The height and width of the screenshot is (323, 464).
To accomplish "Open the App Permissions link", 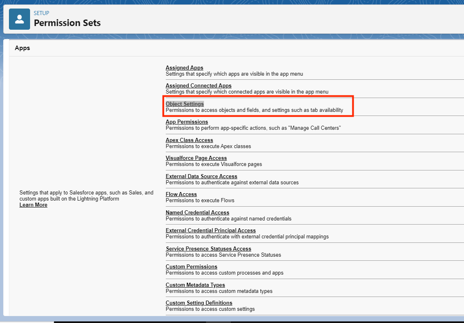I will [187, 122].
